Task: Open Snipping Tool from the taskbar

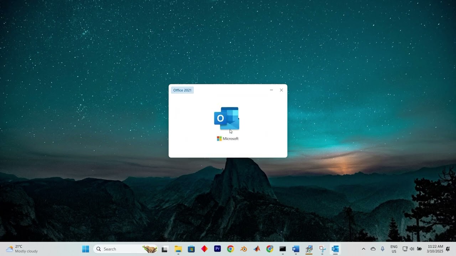Action: pyautogui.click(x=322, y=249)
